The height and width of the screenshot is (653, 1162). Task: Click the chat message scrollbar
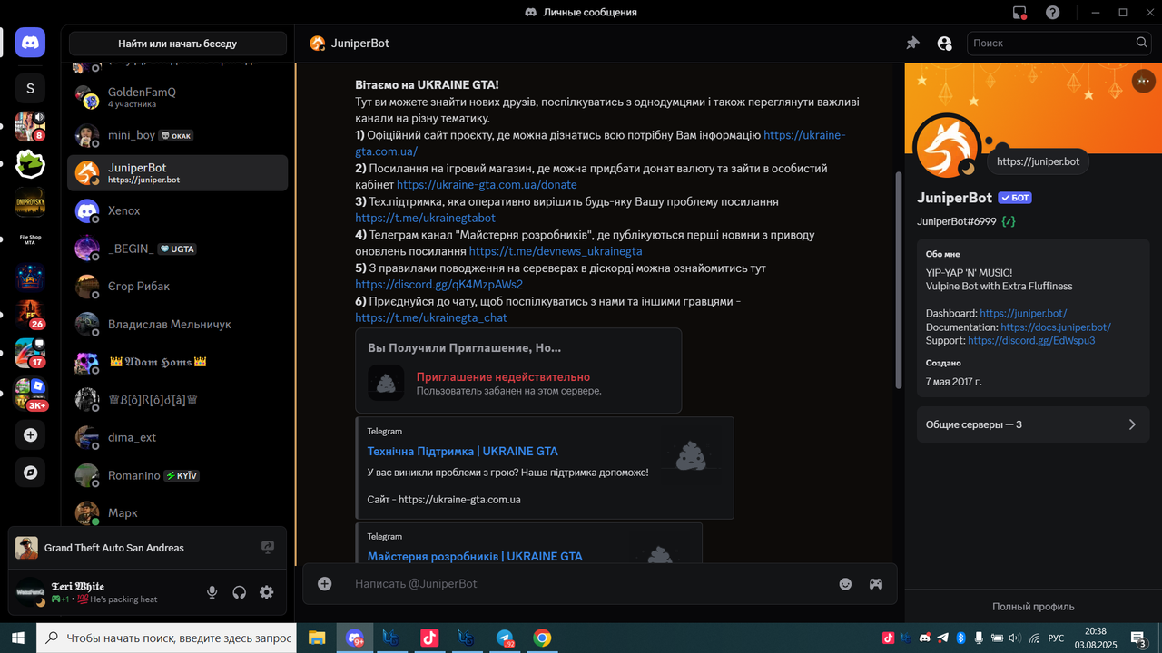(x=900, y=280)
